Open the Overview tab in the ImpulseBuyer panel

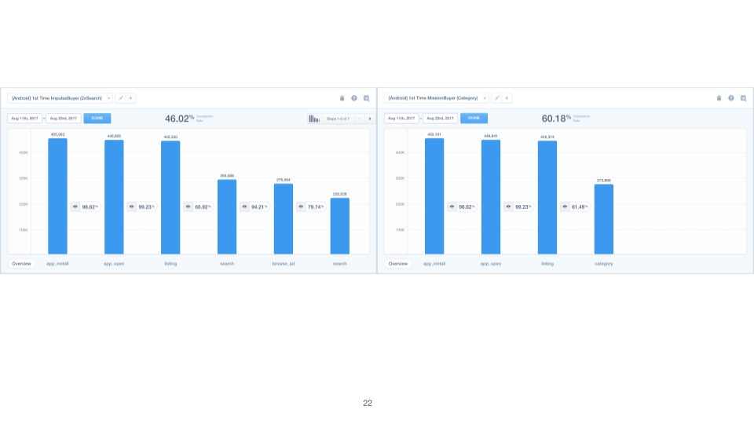(21, 264)
